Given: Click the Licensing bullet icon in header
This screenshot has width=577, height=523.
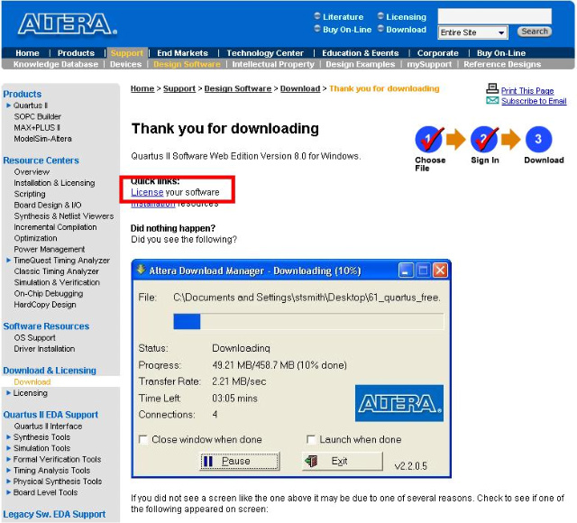Looking at the screenshot, I should 380,16.
